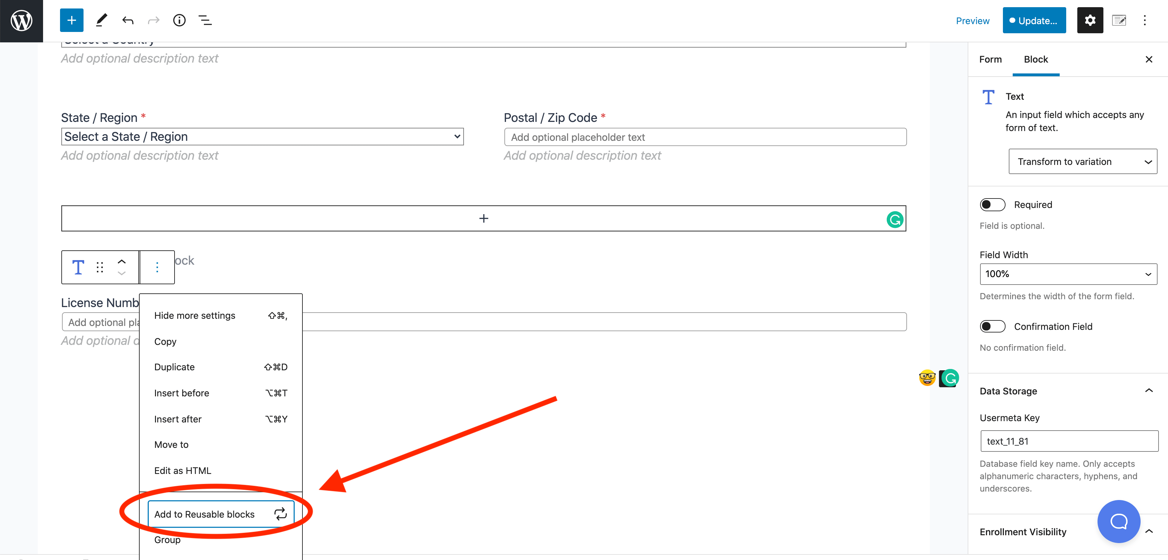This screenshot has height=560, width=1168.
Task: Open the block inserter plus button
Action: 71,21
